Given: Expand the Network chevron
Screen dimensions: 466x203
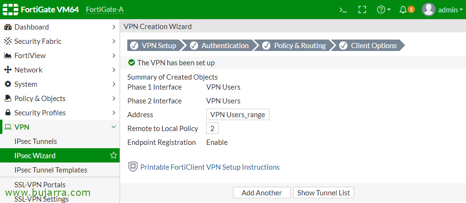Looking at the screenshot, I should [114, 70].
